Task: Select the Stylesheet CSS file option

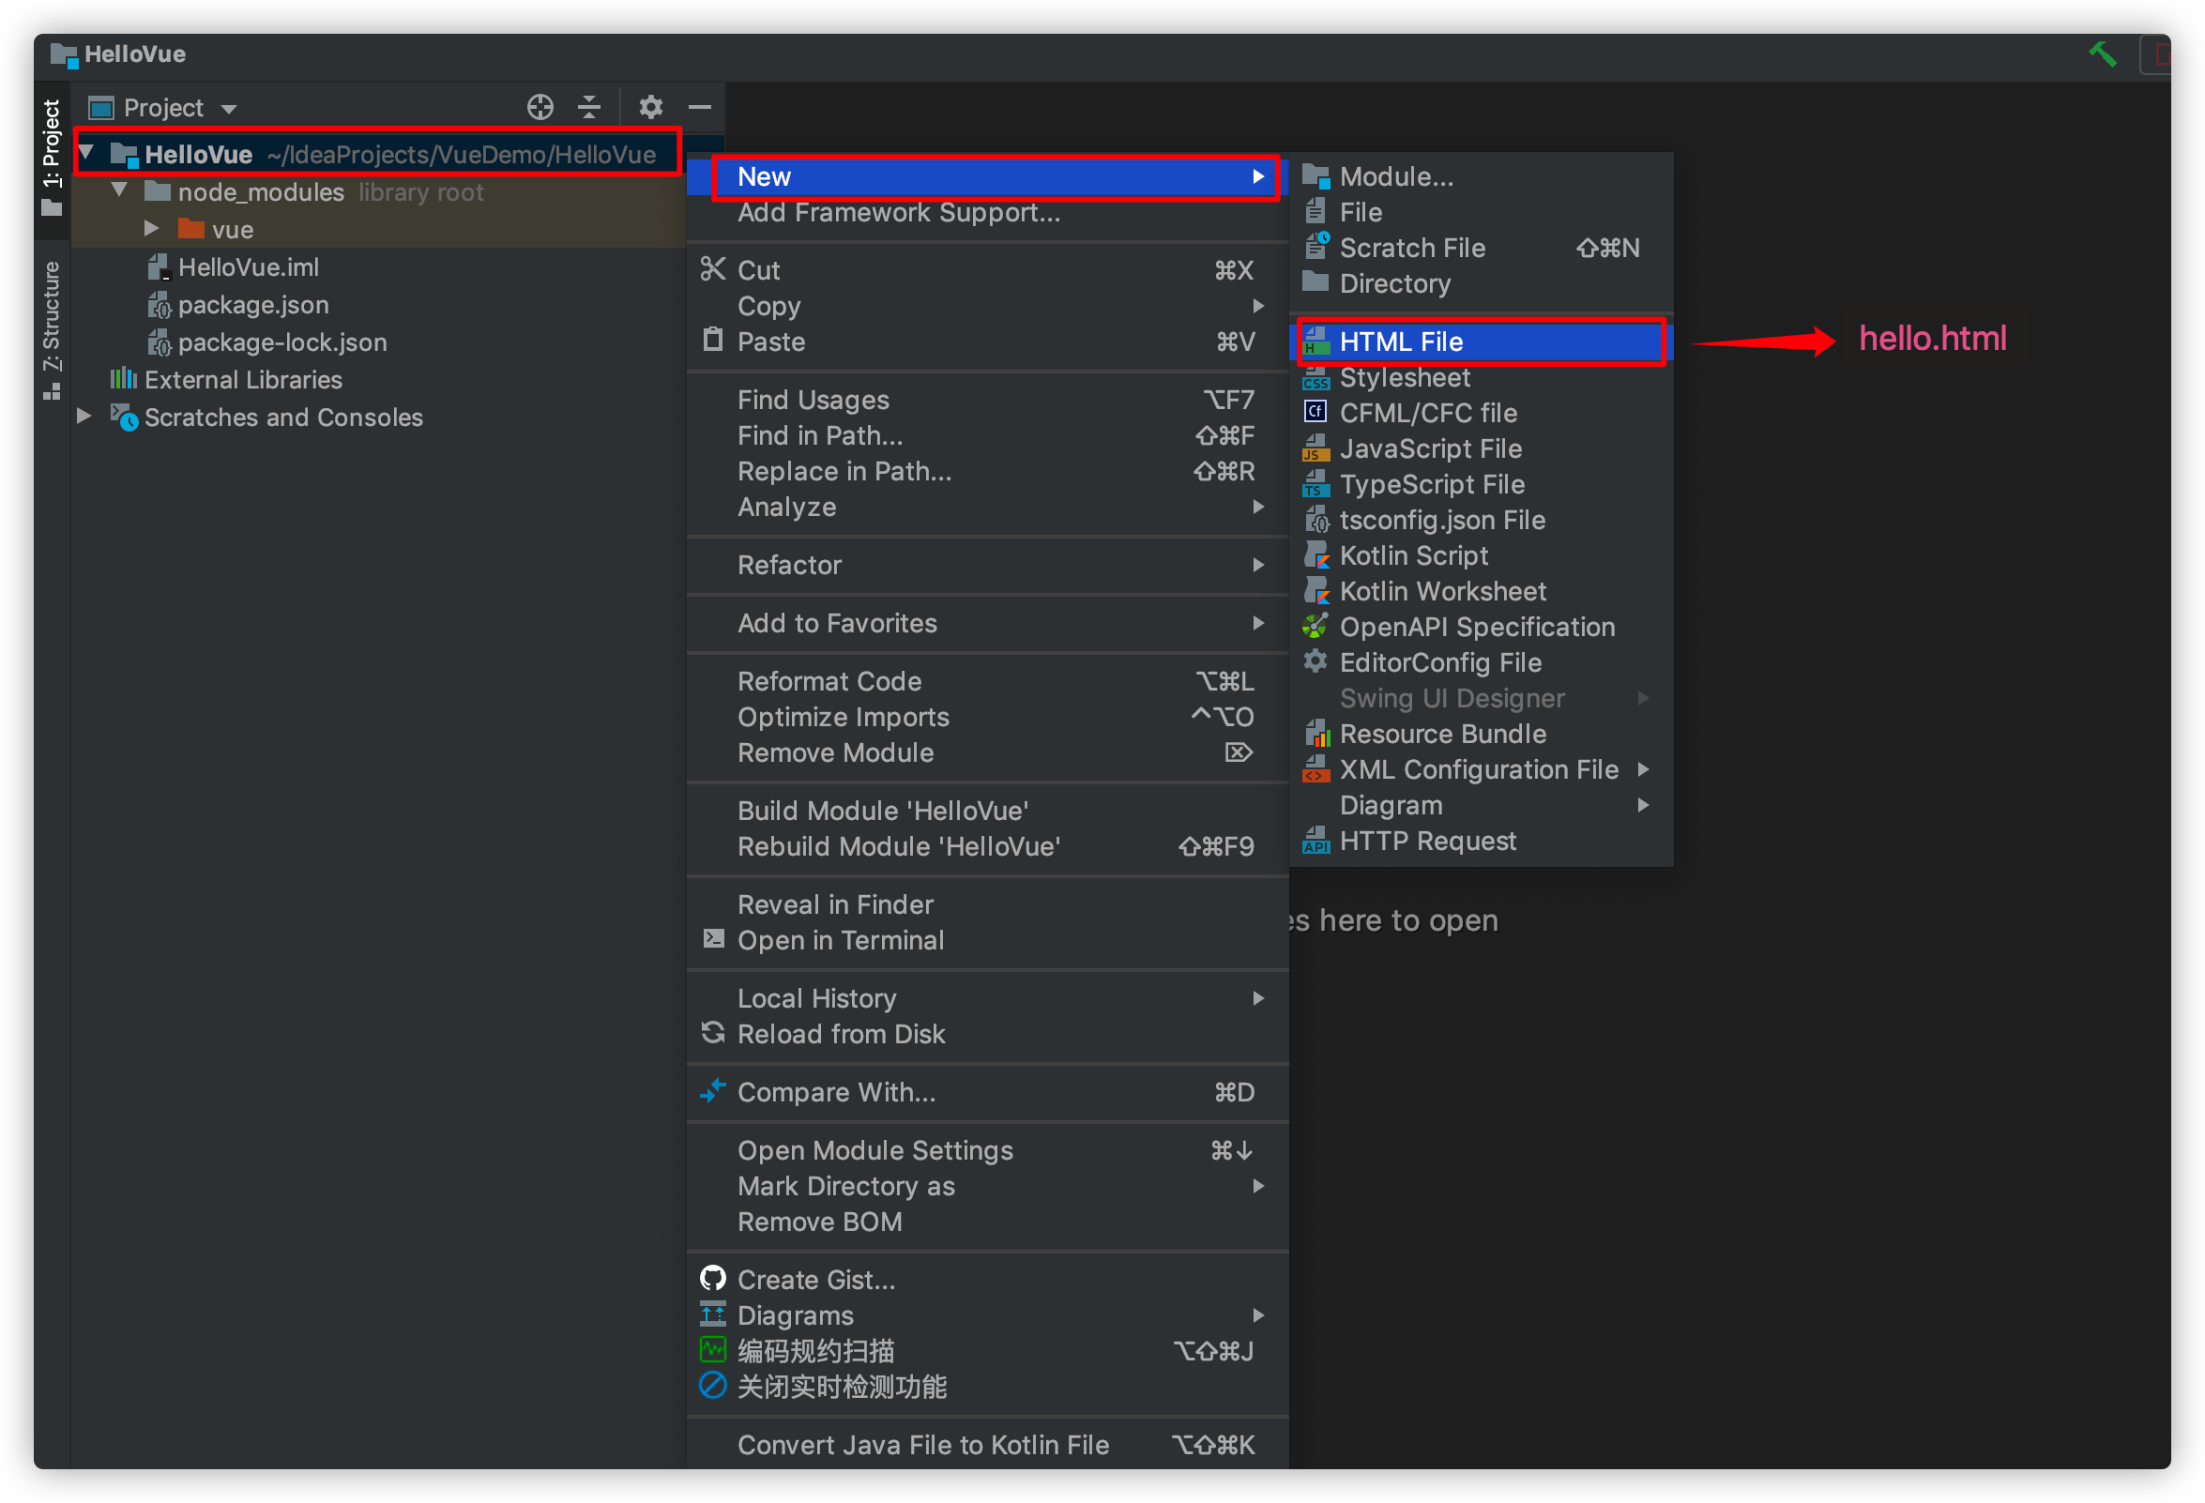Action: click(x=1405, y=378)
